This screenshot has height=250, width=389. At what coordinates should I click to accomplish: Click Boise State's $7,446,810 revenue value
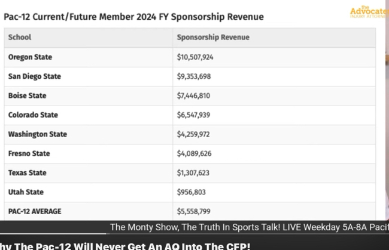(193, 95)
